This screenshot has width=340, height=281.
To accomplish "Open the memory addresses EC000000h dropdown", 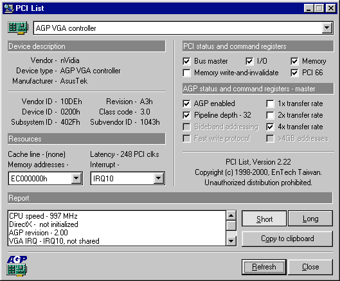I will 76,178.
